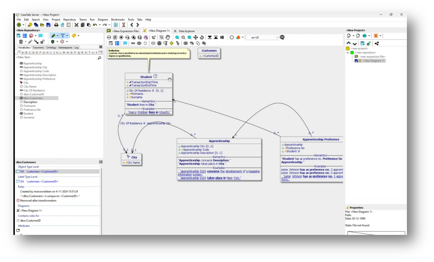Open the orange icon dropdown in project panel
Image resolution: width=434 pixels, height=262 pixels.
(380, 36)
